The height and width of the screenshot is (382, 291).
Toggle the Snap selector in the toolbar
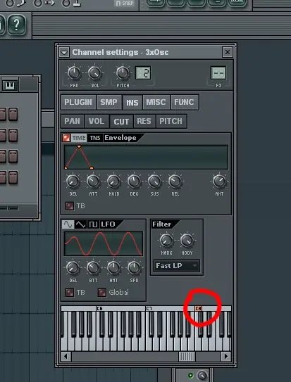coord(125,4)
